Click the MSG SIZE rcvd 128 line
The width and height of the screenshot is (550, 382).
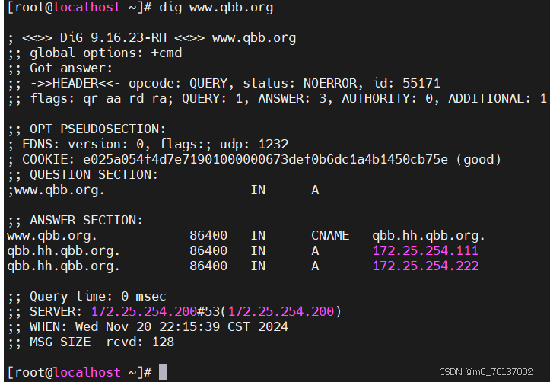[x=91, y=342]
